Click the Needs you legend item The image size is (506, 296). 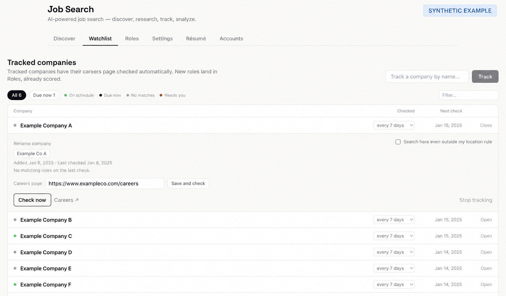(x=172, y=95)
